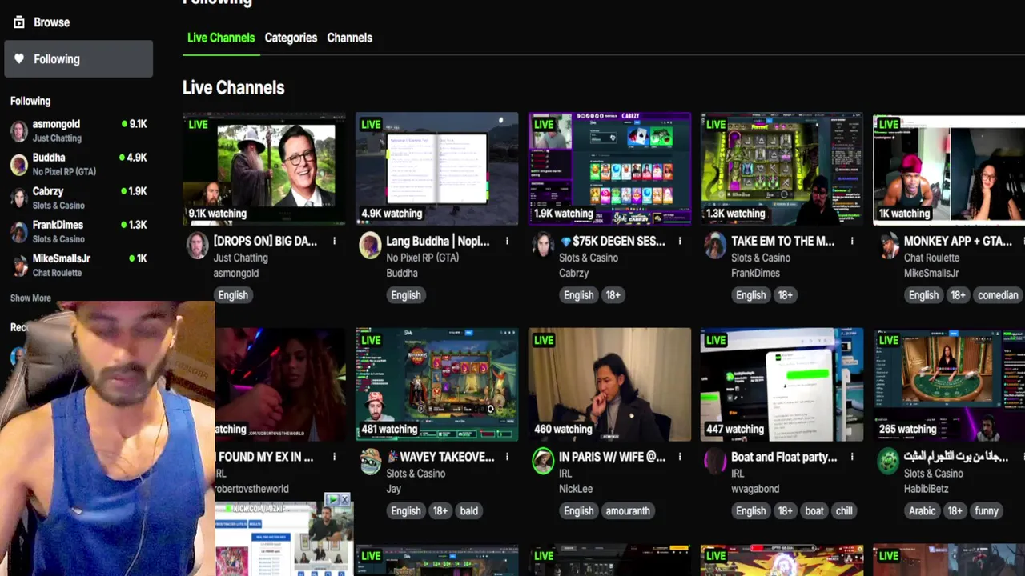This screenshot has height=576, width=1025.
Task: Click Jay's stream card avatar
Action: point(370,462)
